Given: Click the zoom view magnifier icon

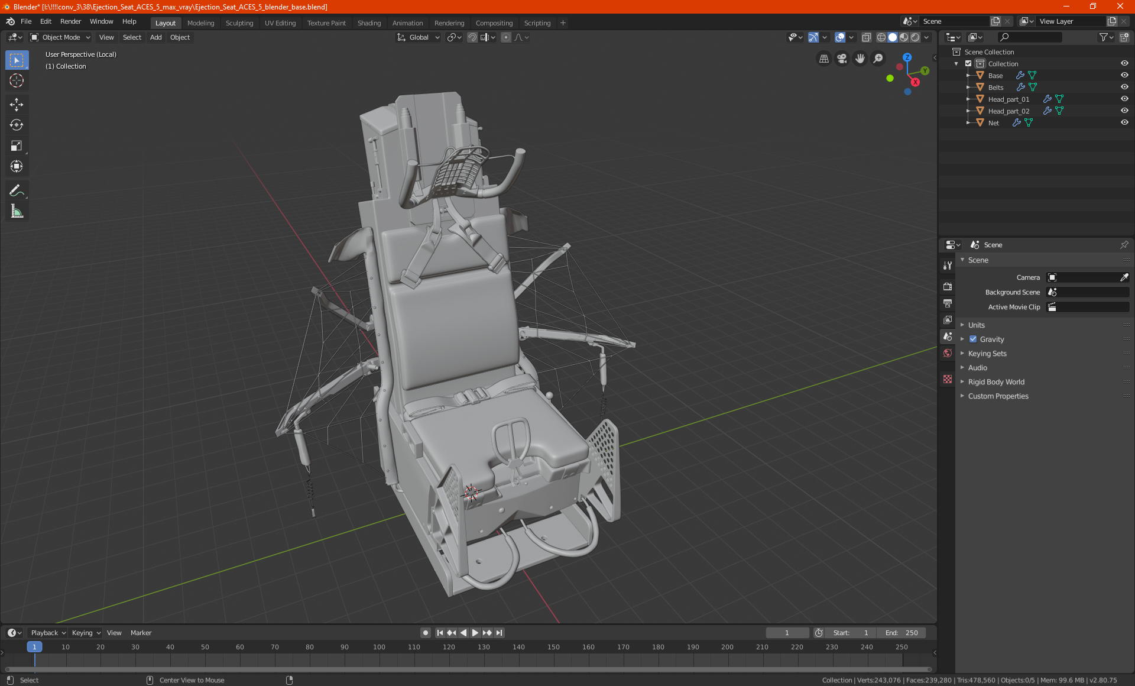Looking at the screenshot, I should (x=878, y=59).
